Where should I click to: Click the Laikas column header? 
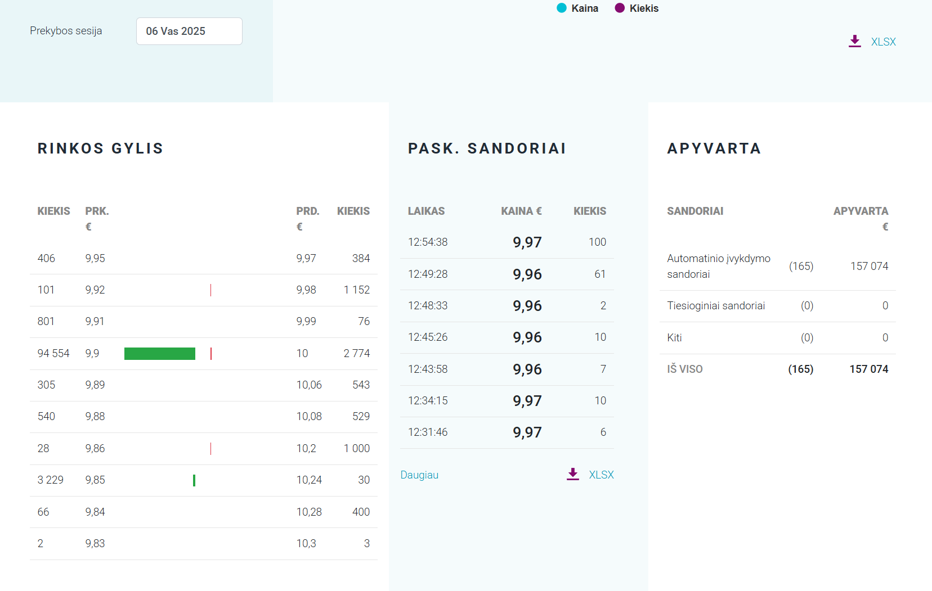[426, 211]
